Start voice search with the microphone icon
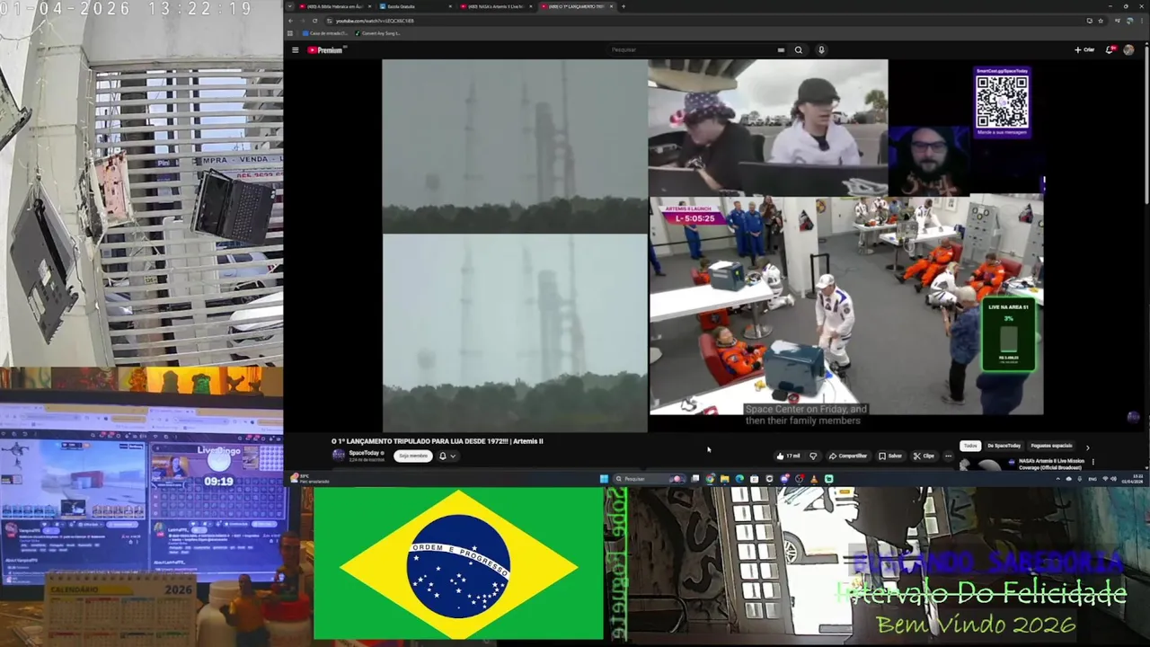The height and width of the screenshot is (647, 1150). click(820, 50)
